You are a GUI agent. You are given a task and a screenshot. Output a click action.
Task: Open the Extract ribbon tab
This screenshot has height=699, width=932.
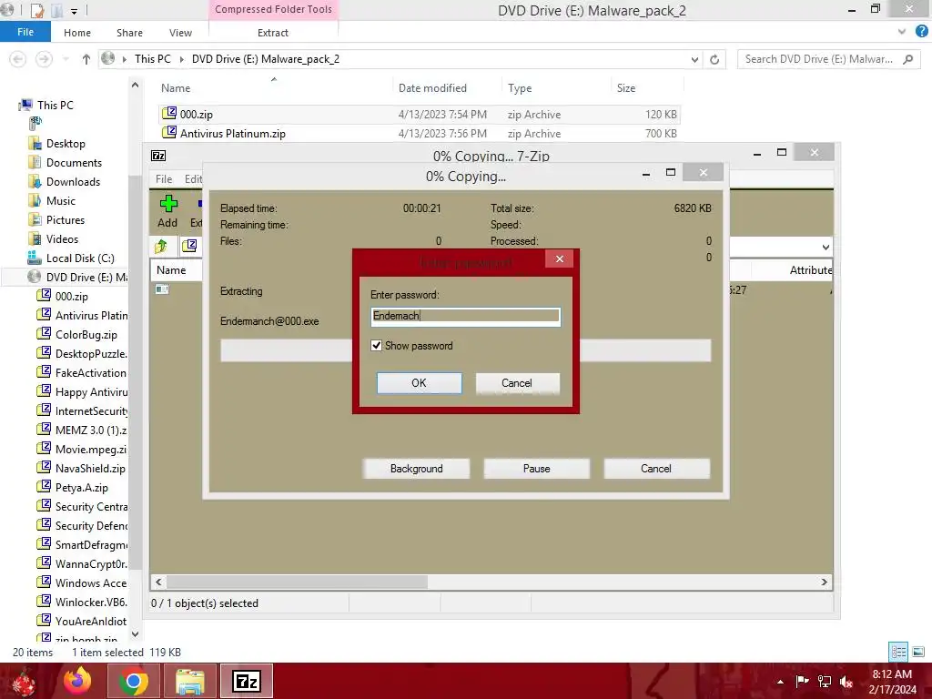click(x=273, y=33)
